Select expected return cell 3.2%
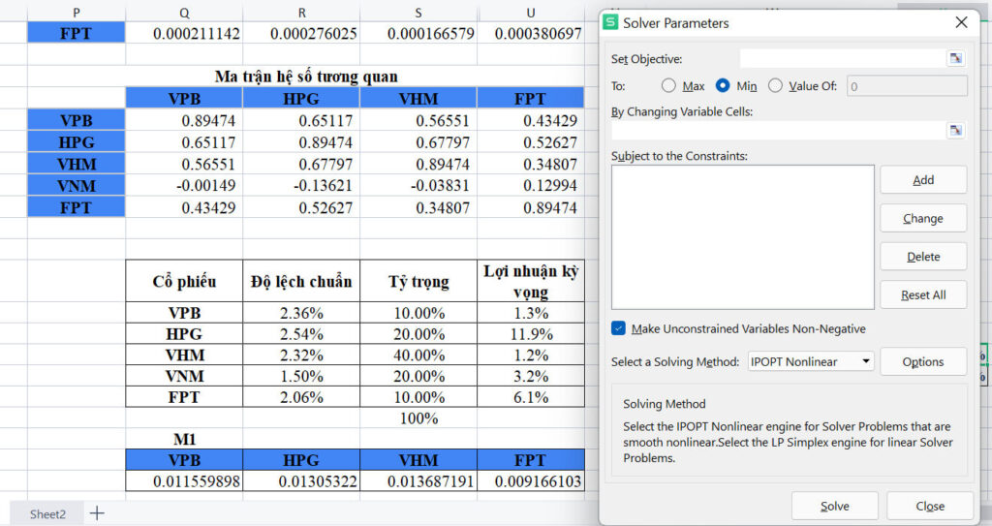Image resolution: width=992 pixels, height=526 pixels. coord(530,376)
